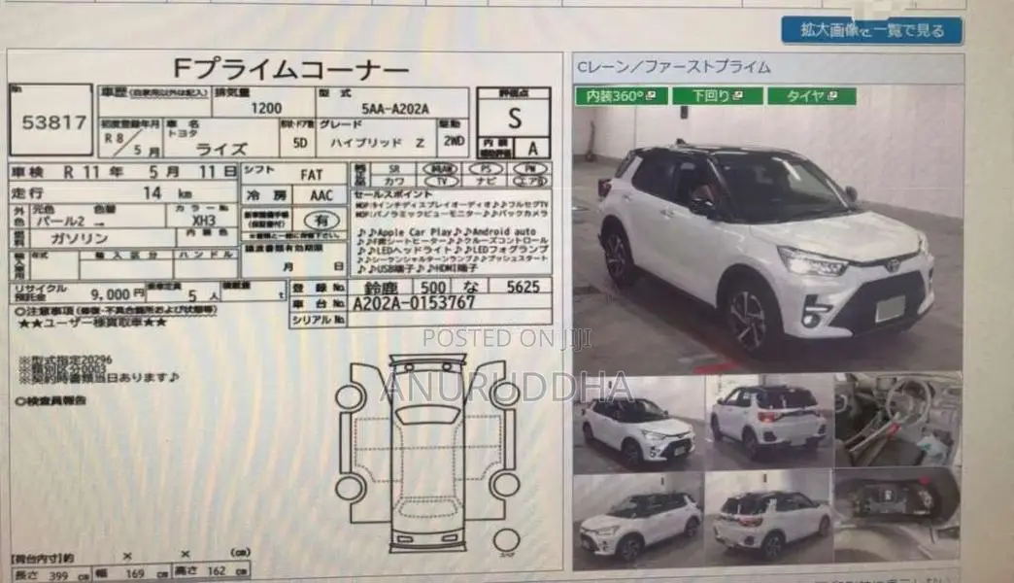Click the air conditioning value AAC
Image resolution: width=1014 pixels, height=583 pixels.
click(x=321, y=195)
